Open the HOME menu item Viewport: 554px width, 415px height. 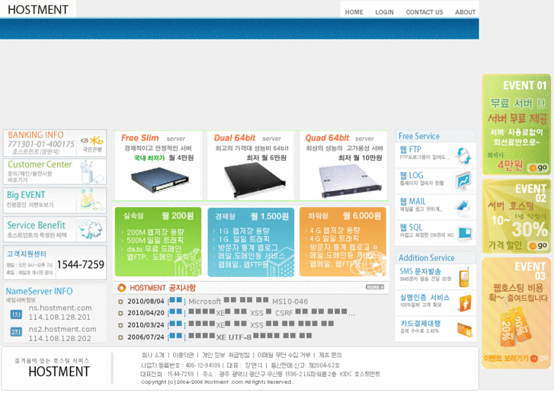click(354, 12)
